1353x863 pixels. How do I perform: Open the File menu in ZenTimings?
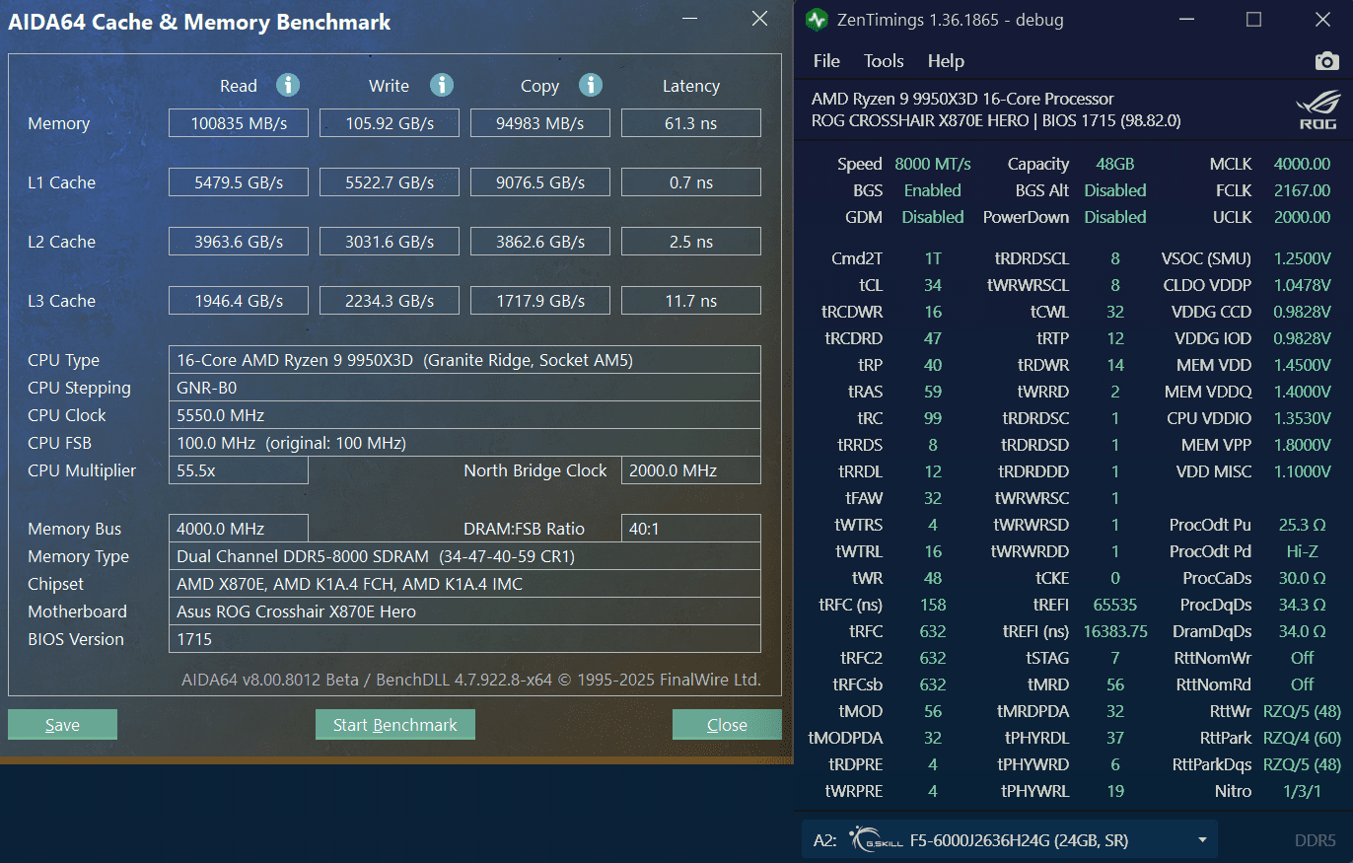pos(826,61)
